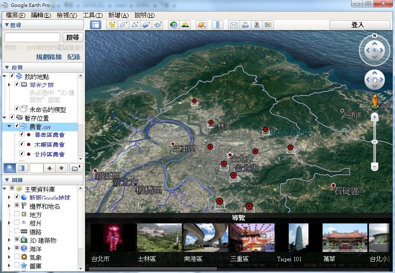Print the current view
Image resolution: width=395 pixels, height=273 pixels.
tap(245, 25)
